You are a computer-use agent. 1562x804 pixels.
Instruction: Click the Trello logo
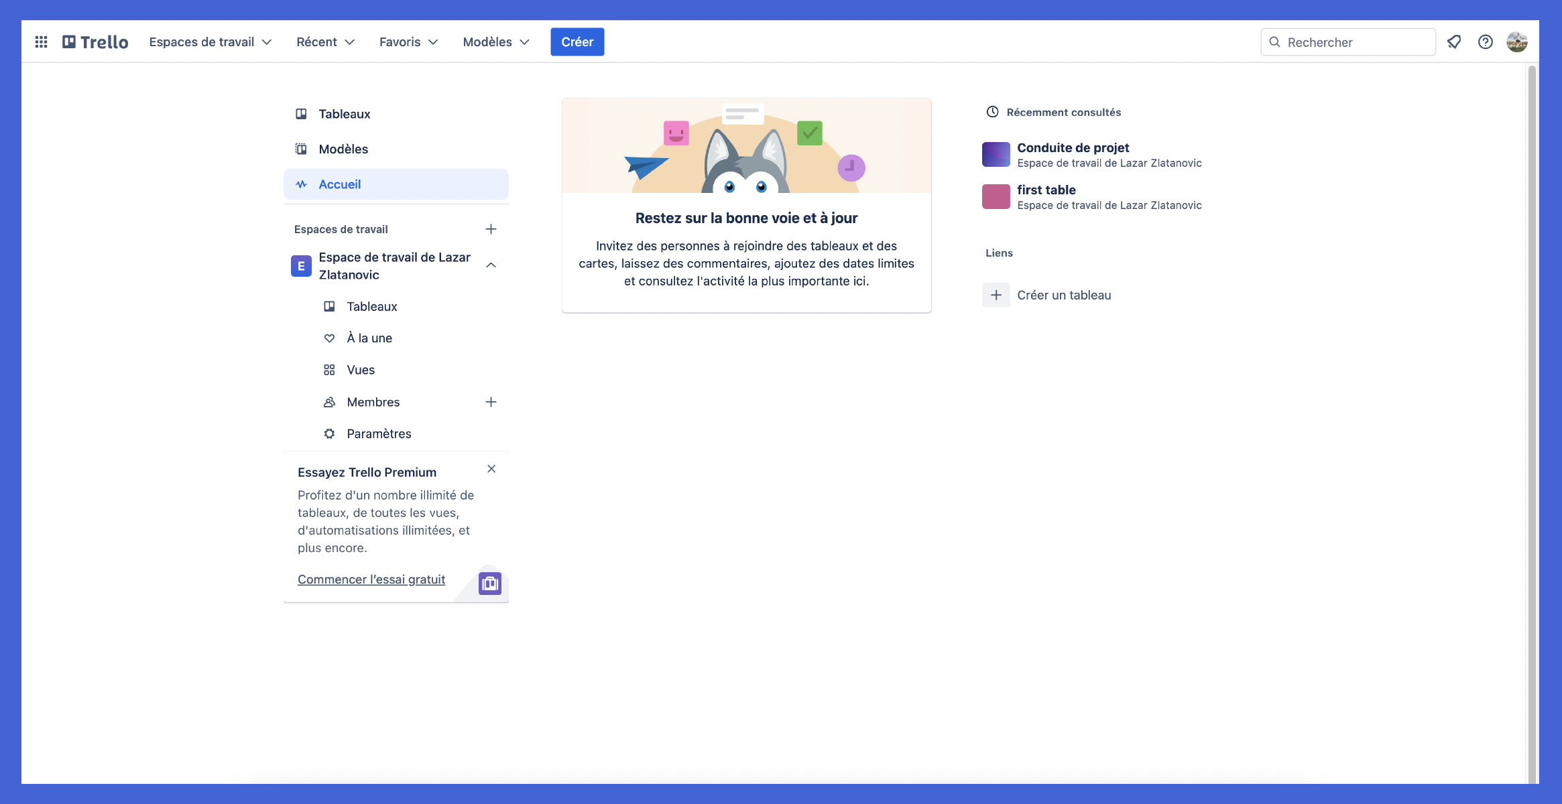[95, 42]
